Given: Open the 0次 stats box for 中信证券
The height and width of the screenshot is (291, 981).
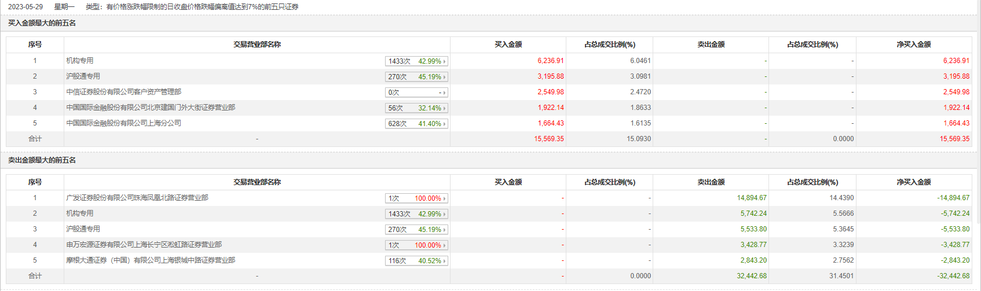Looking at the screenshot, I should pos(416,92).
